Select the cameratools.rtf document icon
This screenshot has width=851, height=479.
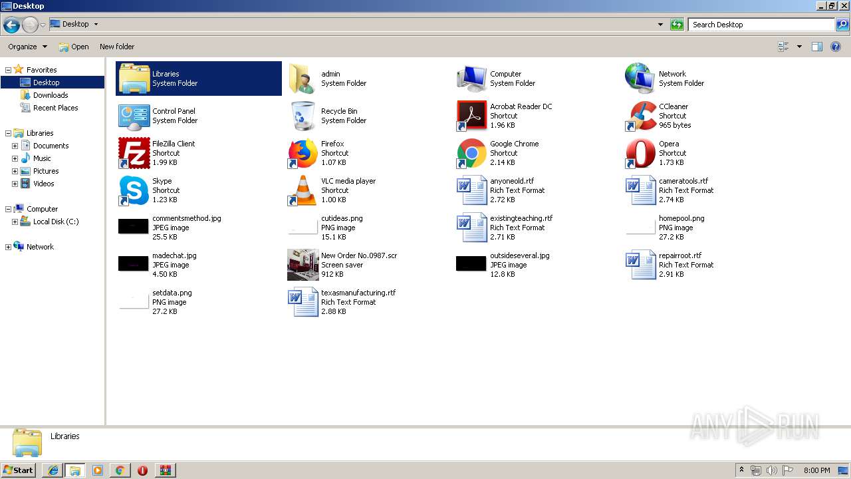(641, 190)
